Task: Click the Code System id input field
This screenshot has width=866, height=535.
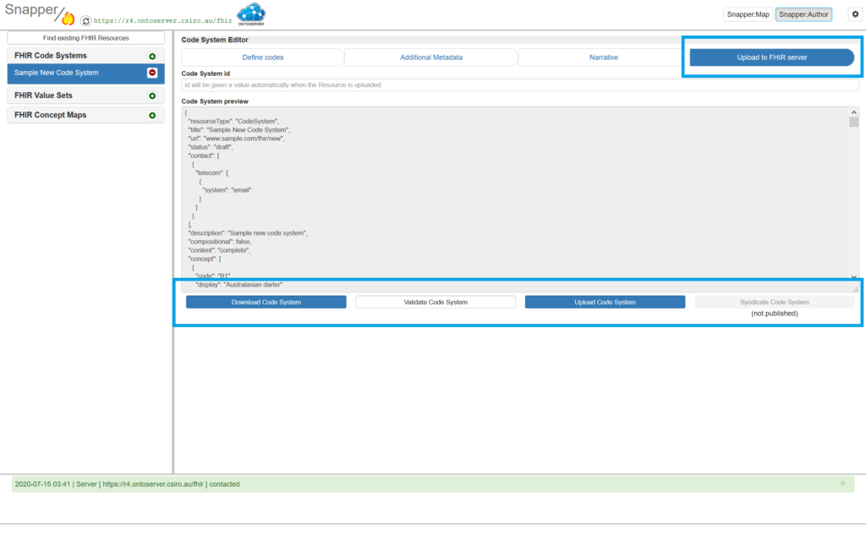Action: [520, 85]
